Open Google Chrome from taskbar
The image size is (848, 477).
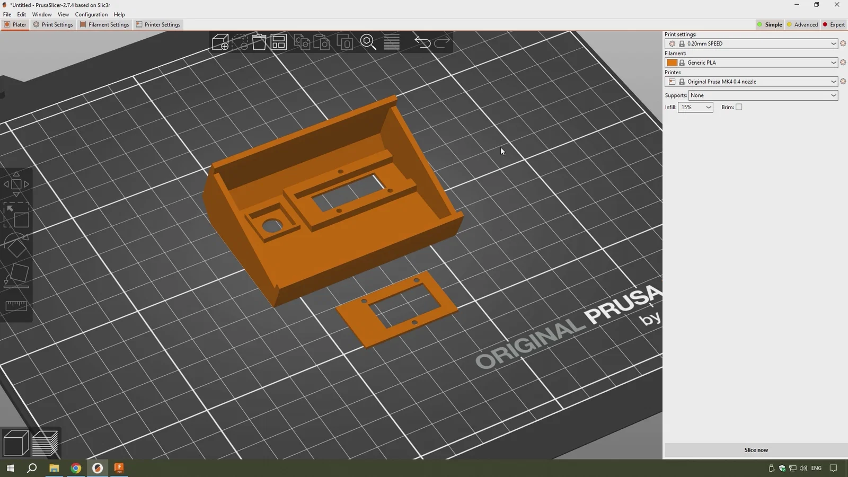coord(76,468)
